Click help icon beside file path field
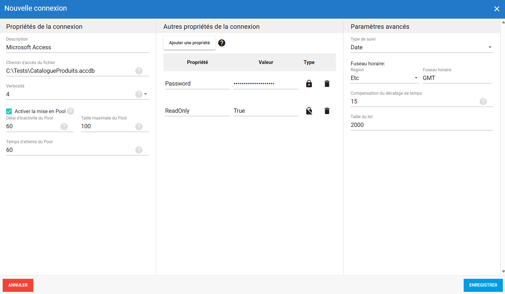 (x=139, y=71)
